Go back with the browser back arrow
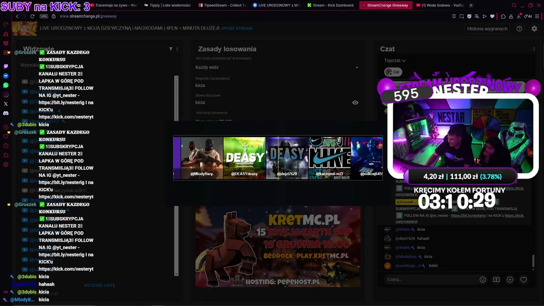The width and height of the screenshot is (544, 306). 17,16
